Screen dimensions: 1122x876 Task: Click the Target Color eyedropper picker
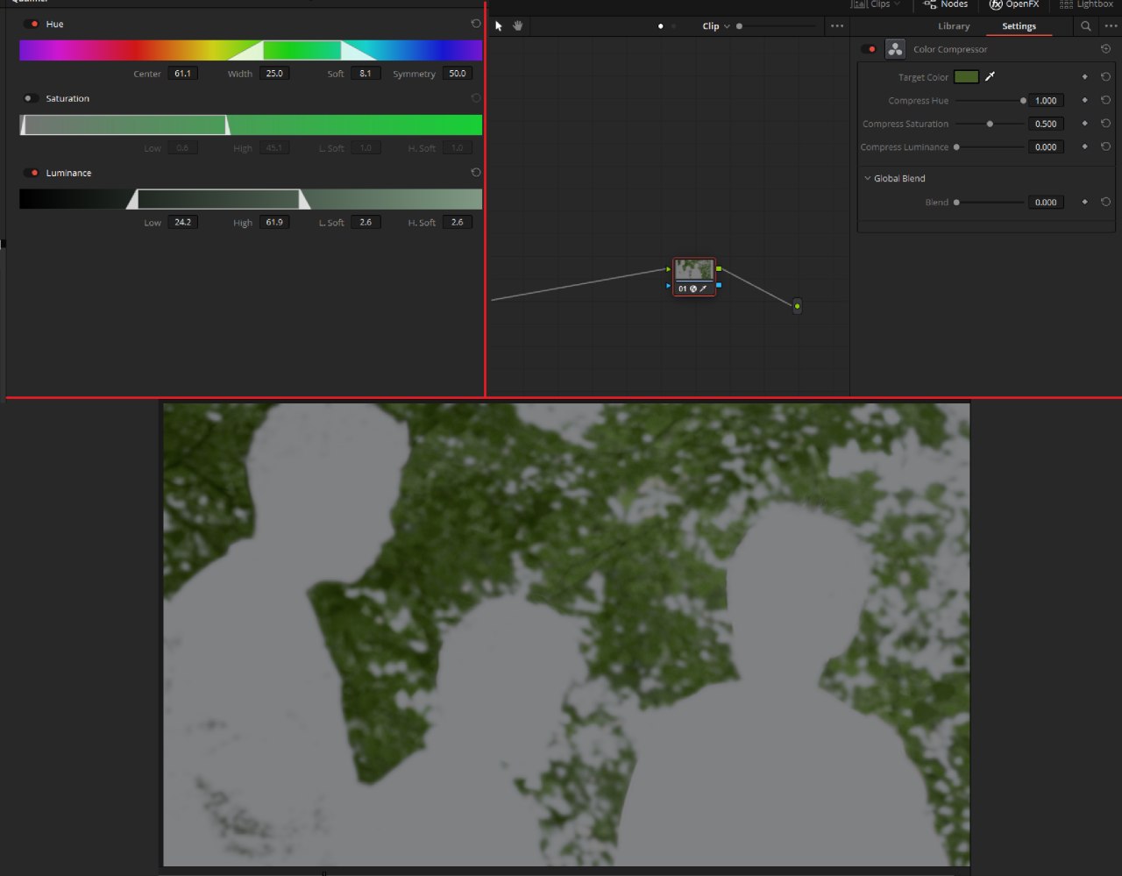(990, 77)
